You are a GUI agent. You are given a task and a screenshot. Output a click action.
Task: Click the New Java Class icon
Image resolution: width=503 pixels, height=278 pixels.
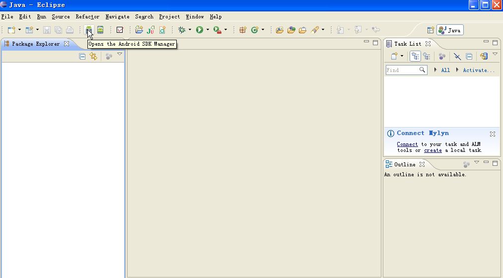click(x=255, y=30)
